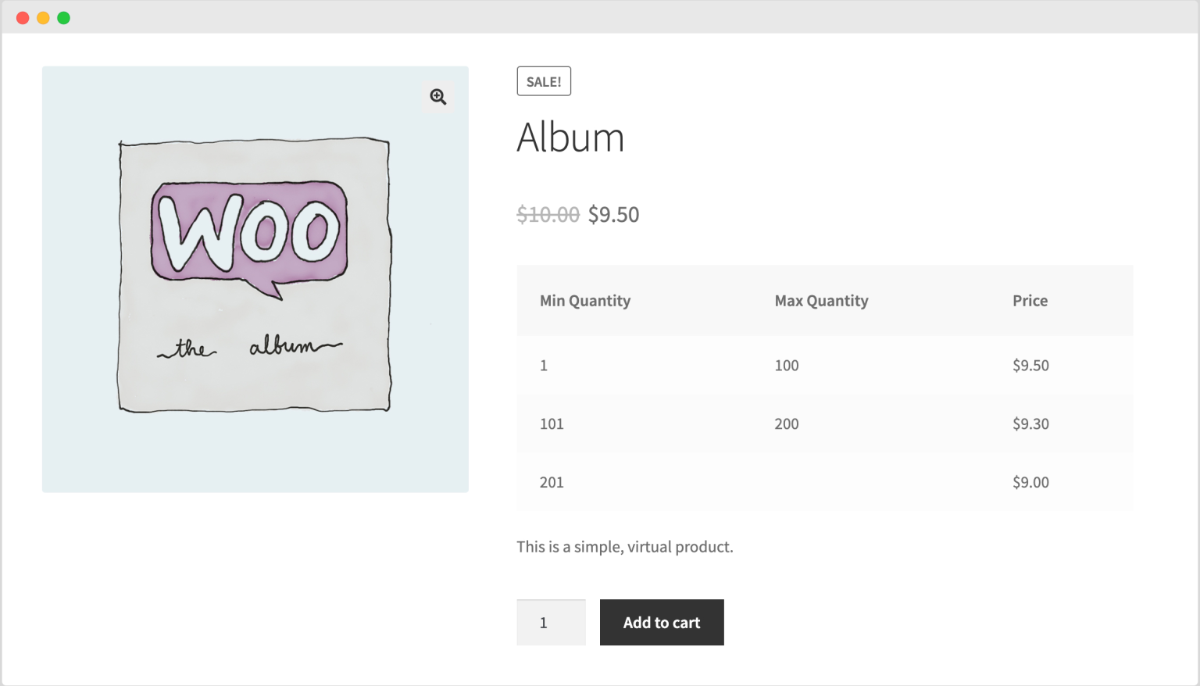This screenshot has height=686, width=1200.
Task: Click the Album product title
Action: [x=570, y=138]
